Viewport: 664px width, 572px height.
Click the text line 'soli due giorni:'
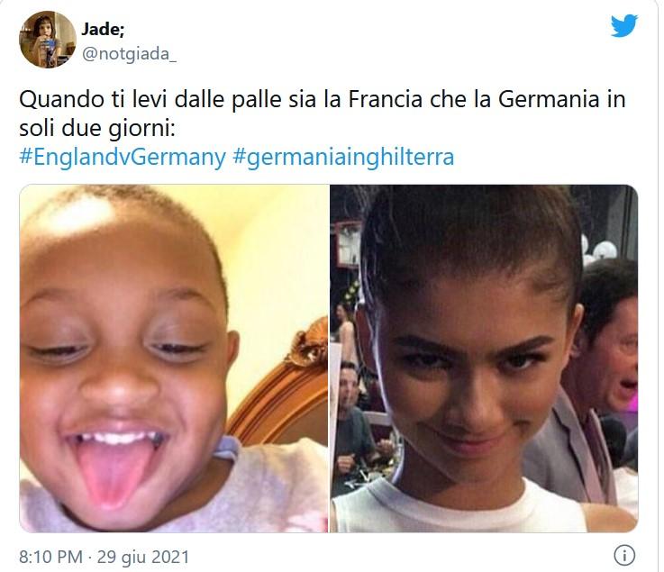(x=97, y=129)
